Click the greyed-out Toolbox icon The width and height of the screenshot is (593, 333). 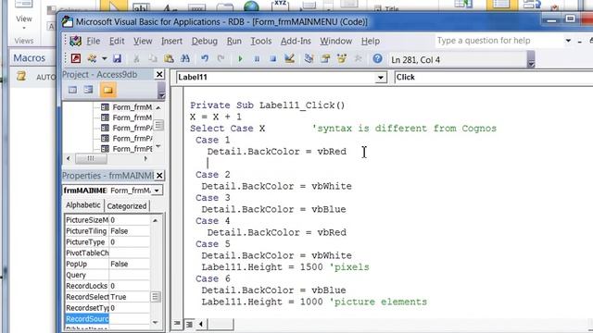[358, 58]
